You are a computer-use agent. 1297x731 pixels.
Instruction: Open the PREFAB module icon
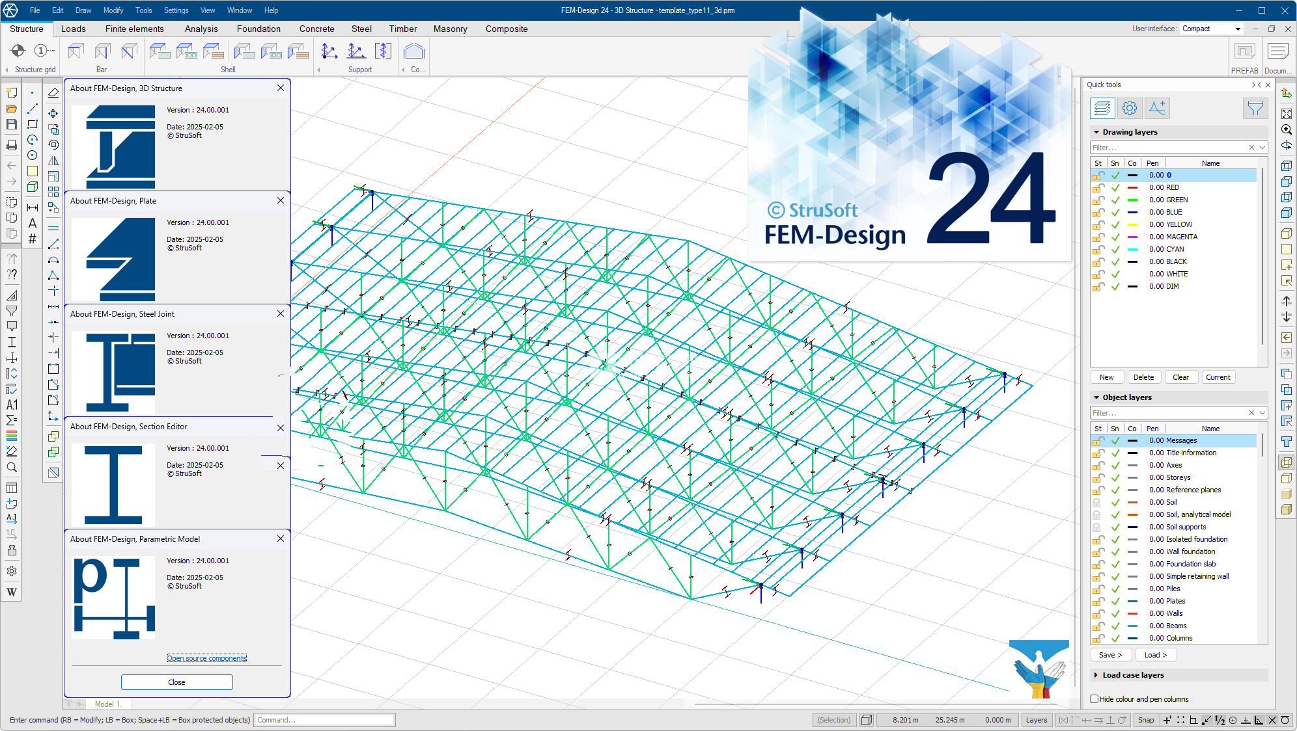1244,51
